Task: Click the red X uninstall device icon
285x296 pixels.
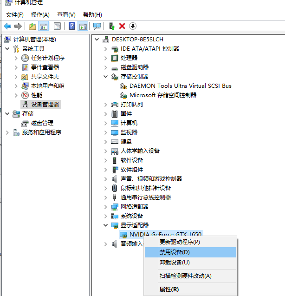Action: tap(122, 26)
